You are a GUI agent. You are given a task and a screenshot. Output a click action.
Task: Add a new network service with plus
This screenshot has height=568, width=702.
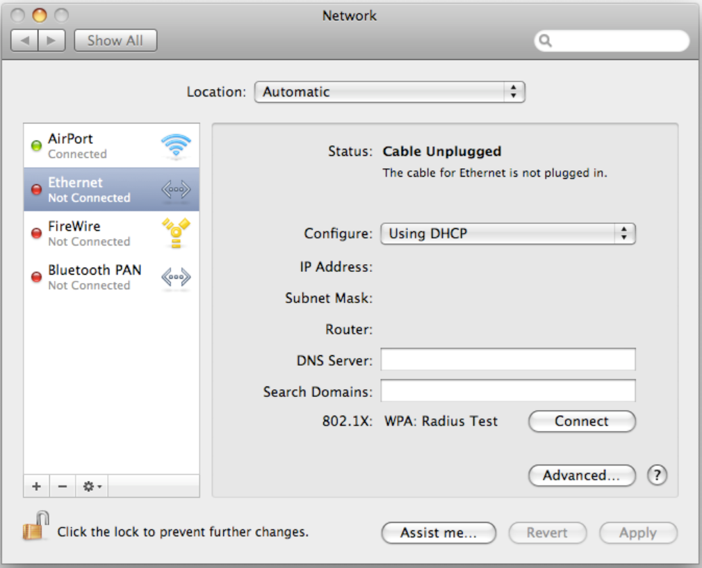point(37,487)
